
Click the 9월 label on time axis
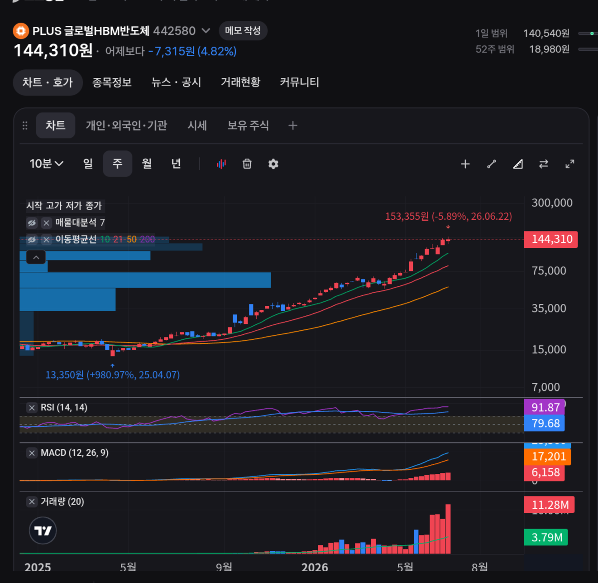(x=224, y=567)
